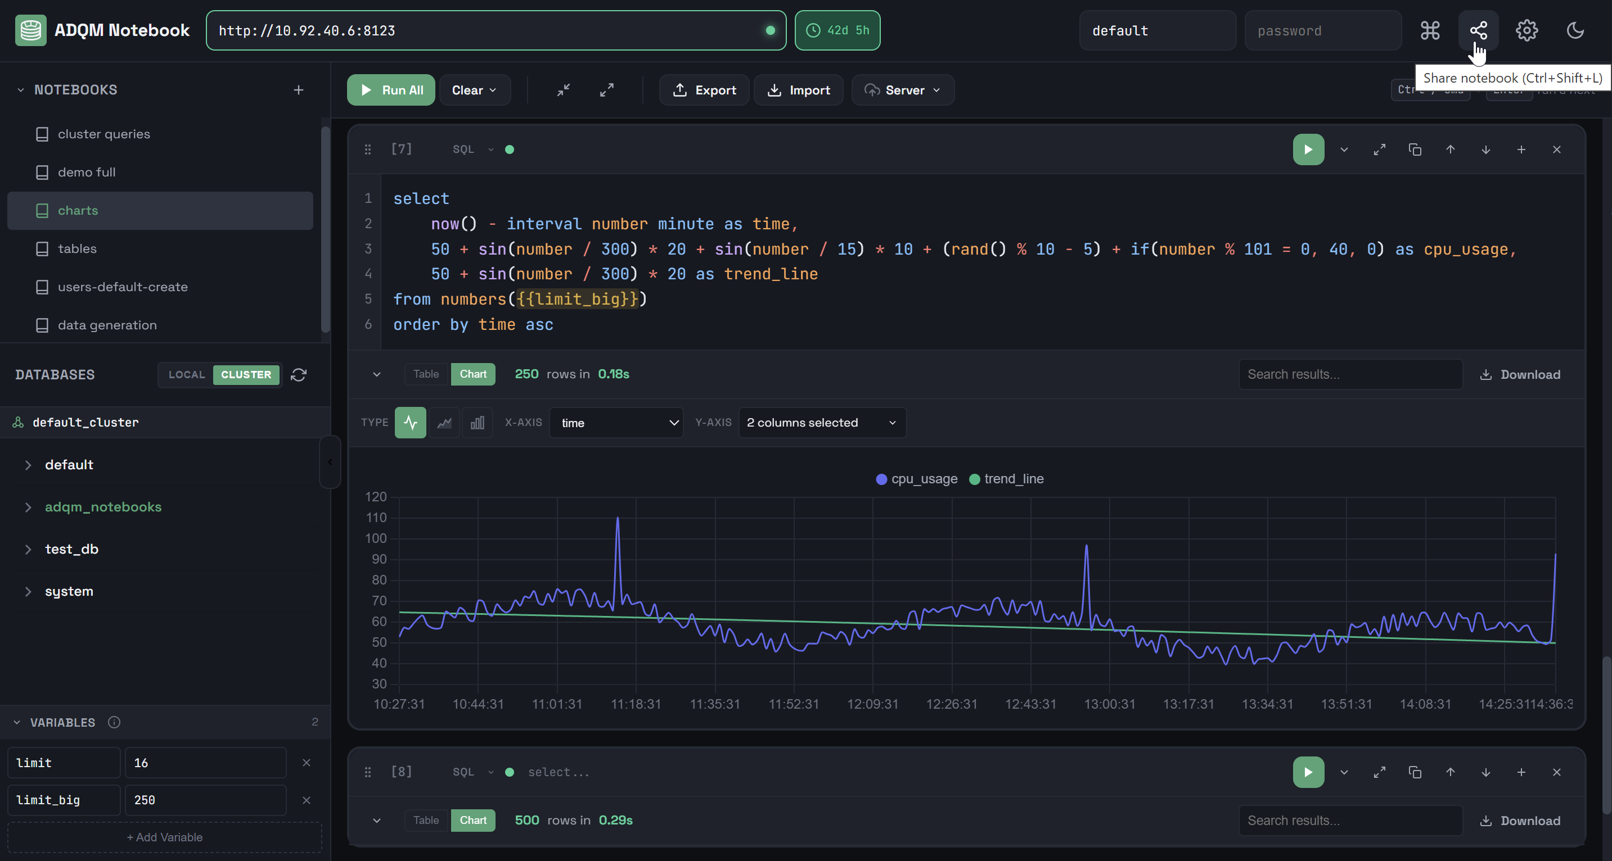Viewport: 1612px width, 861px height.
Task: Add a new notebook with plus icon
Action: click(x=299, y=90)
